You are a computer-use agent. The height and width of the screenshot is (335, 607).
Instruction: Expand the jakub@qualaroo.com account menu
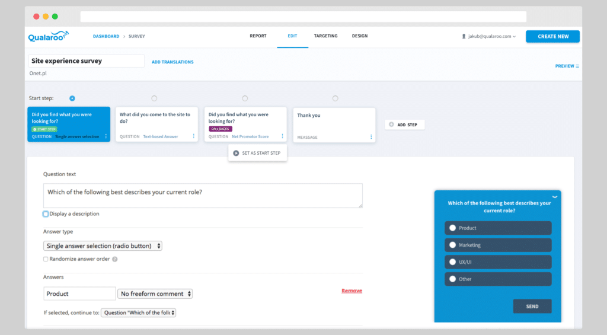point(488,36)
